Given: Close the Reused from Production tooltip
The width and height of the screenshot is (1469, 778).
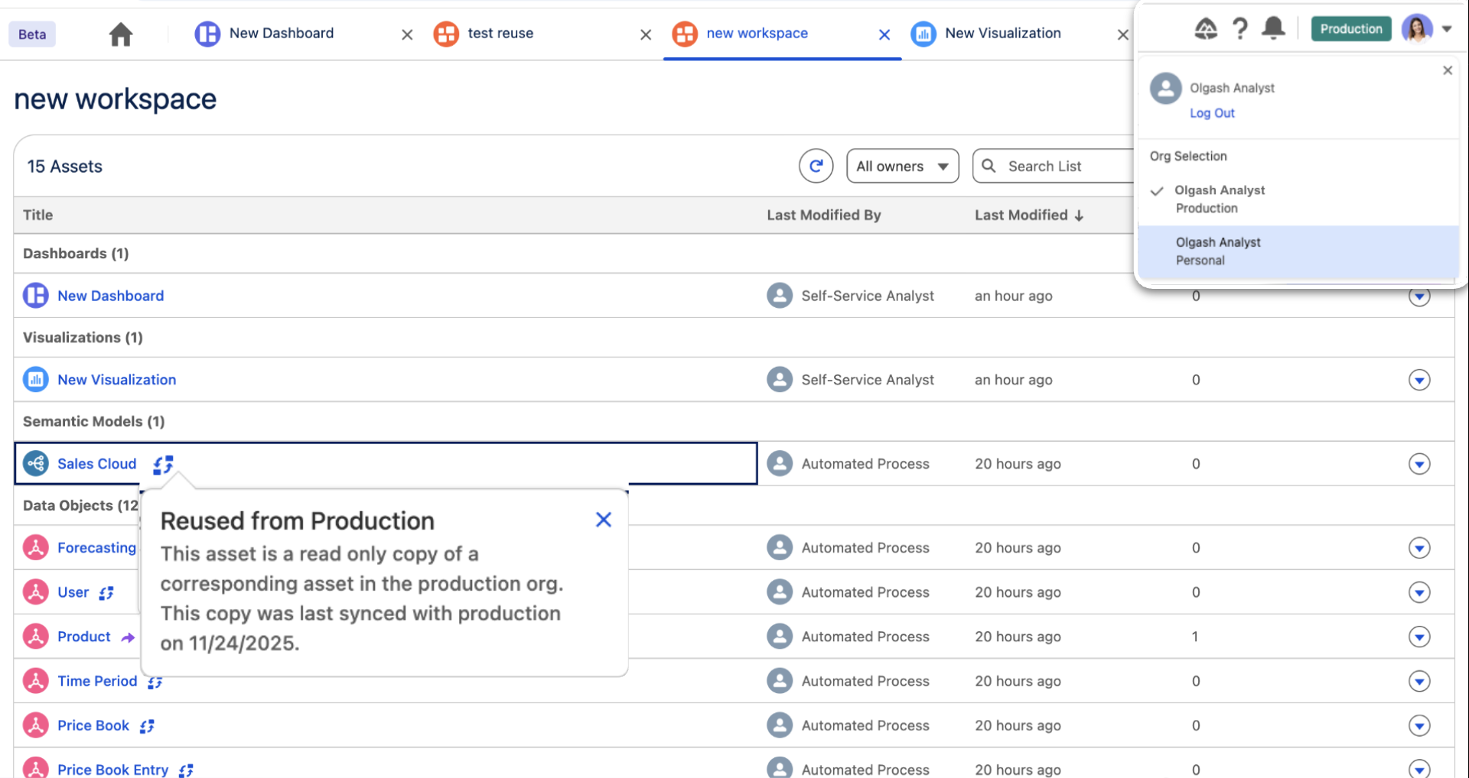Looking at the screenshot, I should (x=604, y=520).
